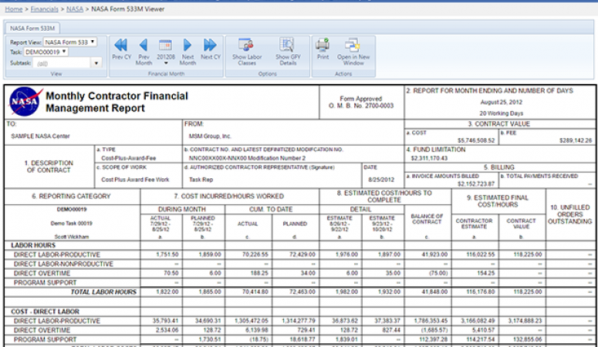Click the value 112,397.28
Image resolution: width=598 pixels, height=347 pixels.
coord(433,339)
